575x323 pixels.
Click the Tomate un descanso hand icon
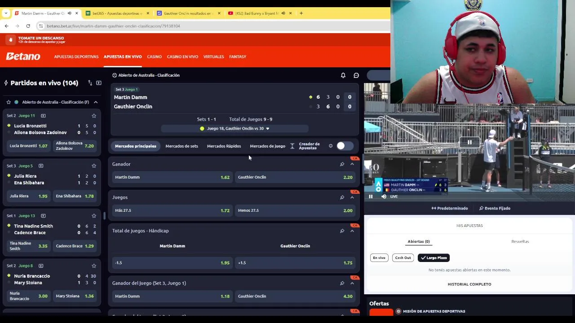coord(11,40)
